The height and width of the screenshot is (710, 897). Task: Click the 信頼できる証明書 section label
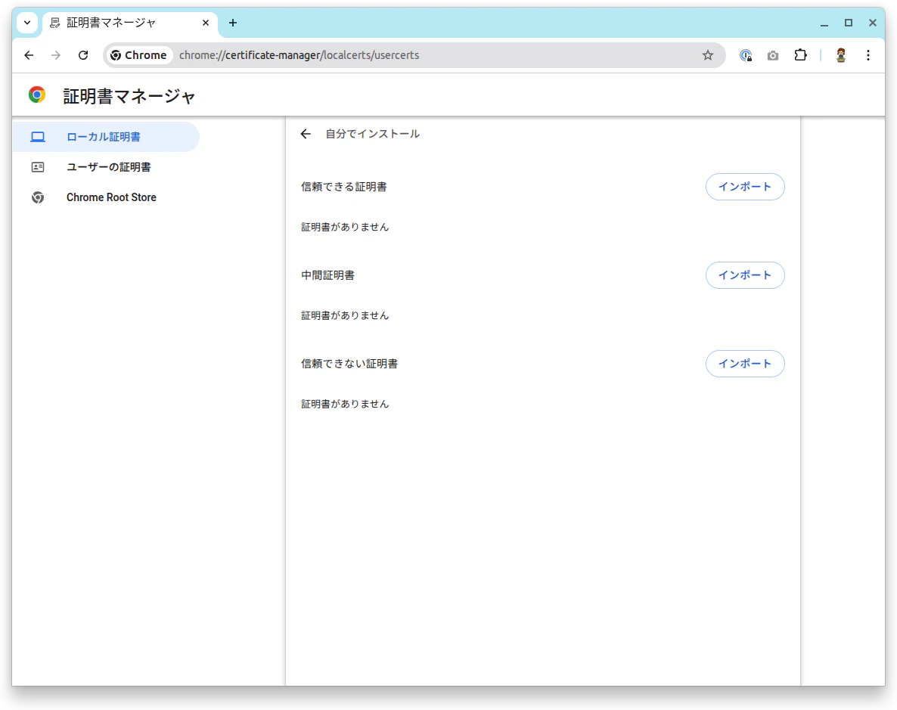[344, 187]
